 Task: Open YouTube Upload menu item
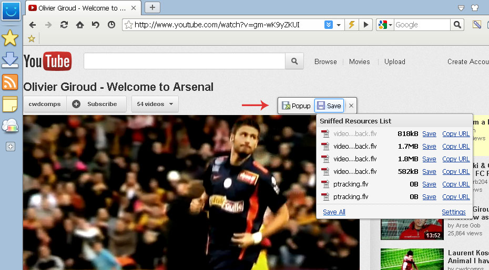394,61
